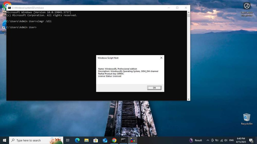This screenshot has height=144, width=257.
Task: Open Task View on the taskbar
Action: 68,140
